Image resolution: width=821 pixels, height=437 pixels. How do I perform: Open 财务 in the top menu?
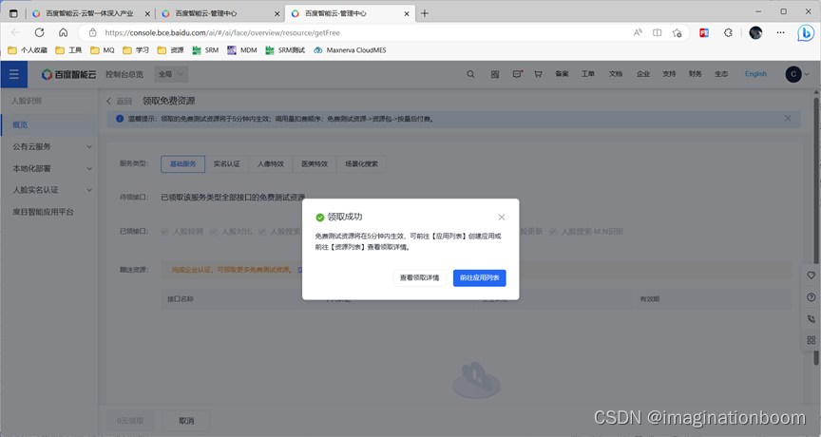point(696,74)
